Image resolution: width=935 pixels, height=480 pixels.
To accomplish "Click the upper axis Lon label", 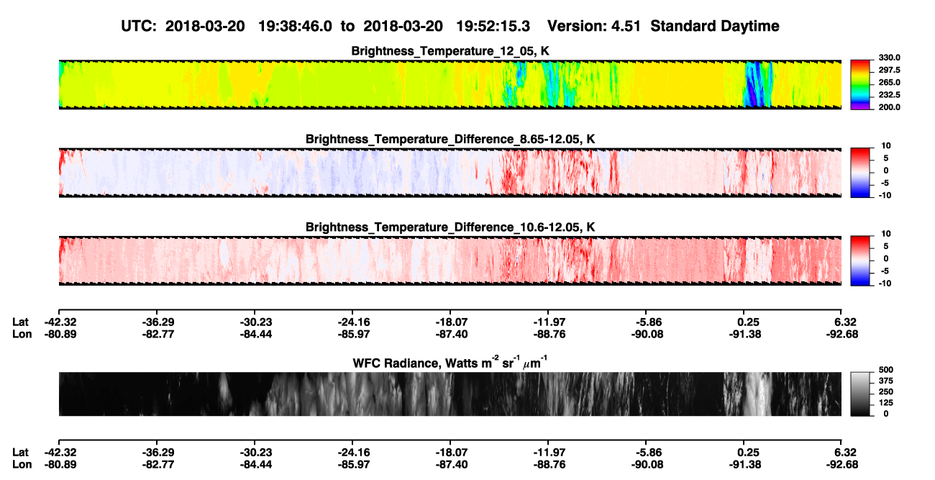I will tap(22, 334).
